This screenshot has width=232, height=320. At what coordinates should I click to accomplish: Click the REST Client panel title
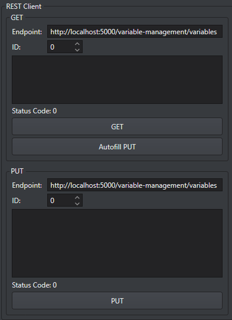click(x=24, y=6)
